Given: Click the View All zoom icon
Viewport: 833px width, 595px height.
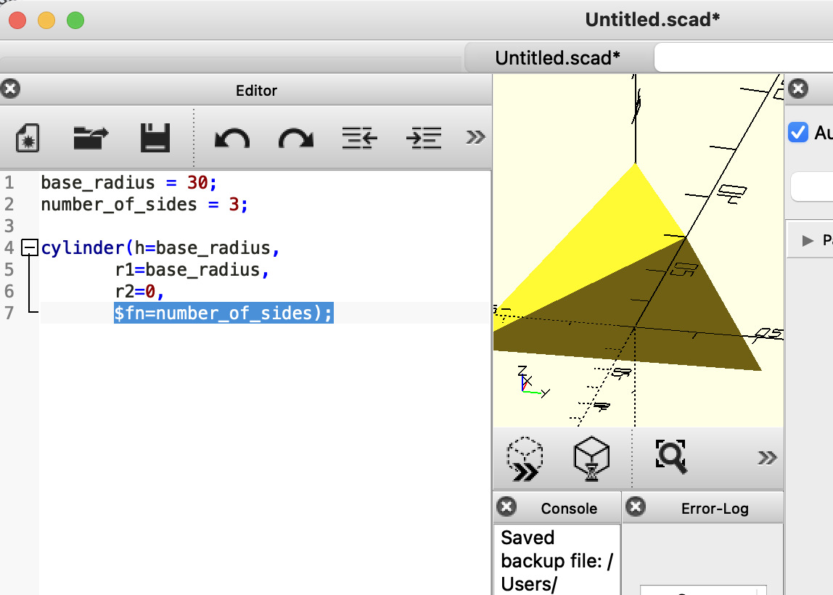Looking at the screenshot, I should pyautogui.click(x=671, y=456).
